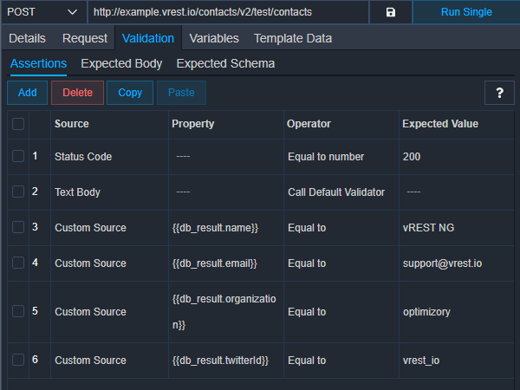The height and width of the screenshot is (390, 520).
Task: Click the Add assertion button
Action: (27, 93)
